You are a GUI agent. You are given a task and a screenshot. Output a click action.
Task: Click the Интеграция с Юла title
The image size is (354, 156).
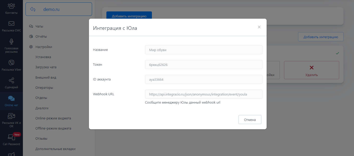[x=115, y=28]
